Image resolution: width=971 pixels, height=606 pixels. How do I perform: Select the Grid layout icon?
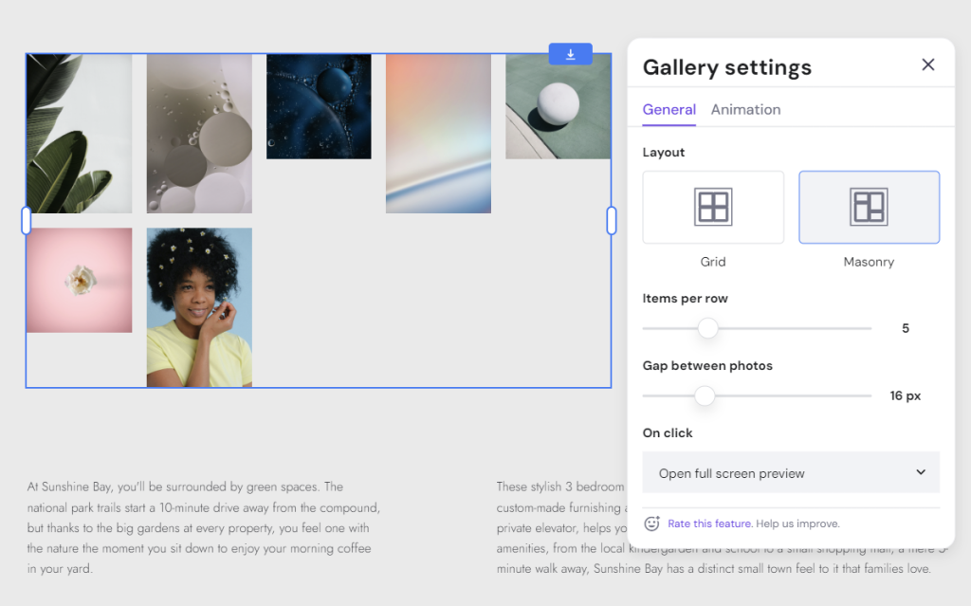click(713, 207)
